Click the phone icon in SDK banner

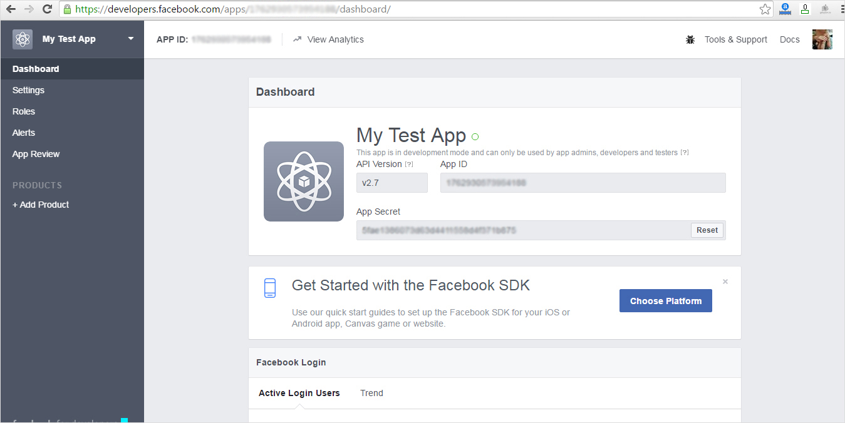click(x=270, y=288)
